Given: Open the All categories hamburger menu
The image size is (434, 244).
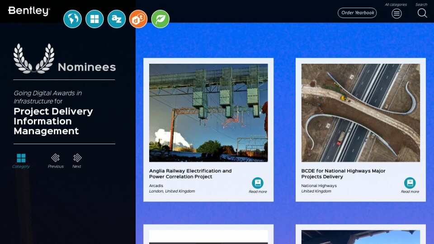Looking at the screenshot, I should (396, 13).
